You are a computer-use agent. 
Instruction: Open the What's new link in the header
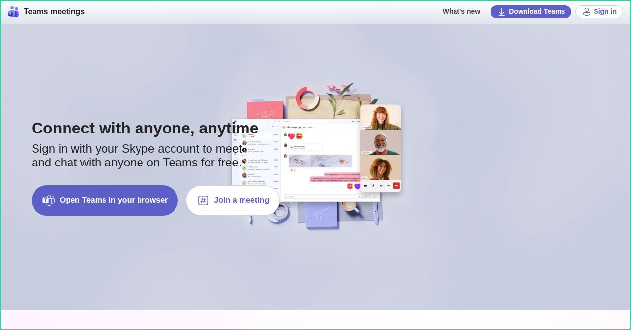coord(461,11)
